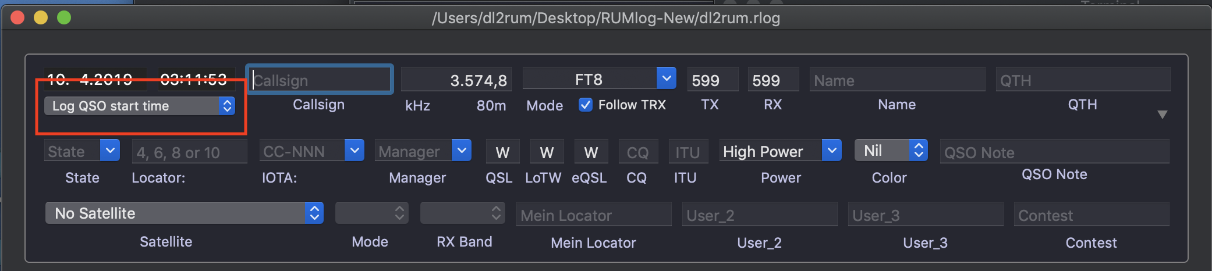1212x271 pixels.
Task: Click the eQSL status W field
Action: (x=591, y=152)
